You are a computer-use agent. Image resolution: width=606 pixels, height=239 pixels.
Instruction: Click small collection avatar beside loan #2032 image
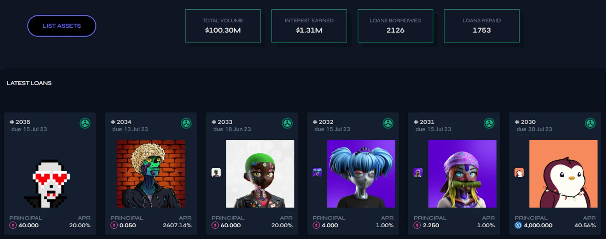[x=317, y=173]
